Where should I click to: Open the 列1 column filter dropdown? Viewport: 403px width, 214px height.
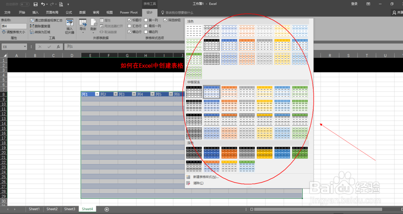[97, 94]
